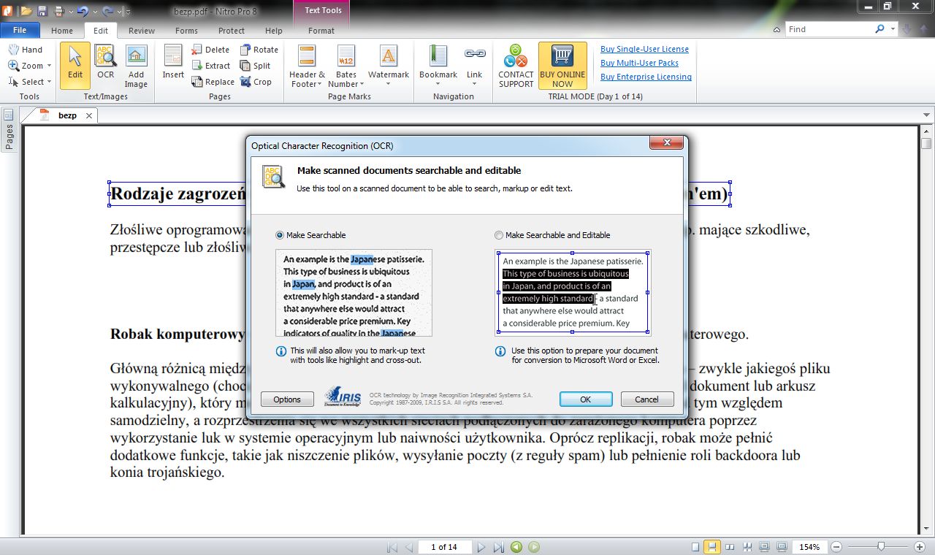Extract pages with the Extract icon
This screenshot has height=555, width=935.
[211, 66]
